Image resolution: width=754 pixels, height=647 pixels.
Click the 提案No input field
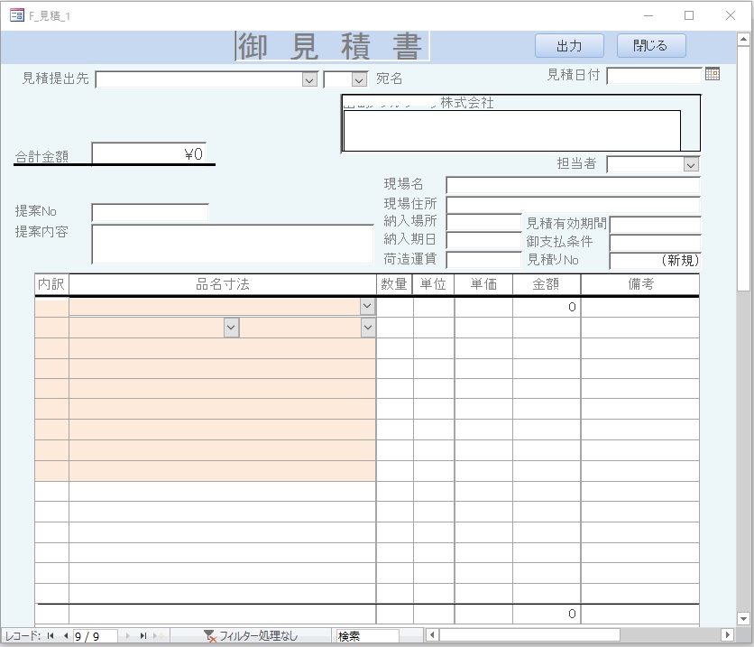click(150, 213)
